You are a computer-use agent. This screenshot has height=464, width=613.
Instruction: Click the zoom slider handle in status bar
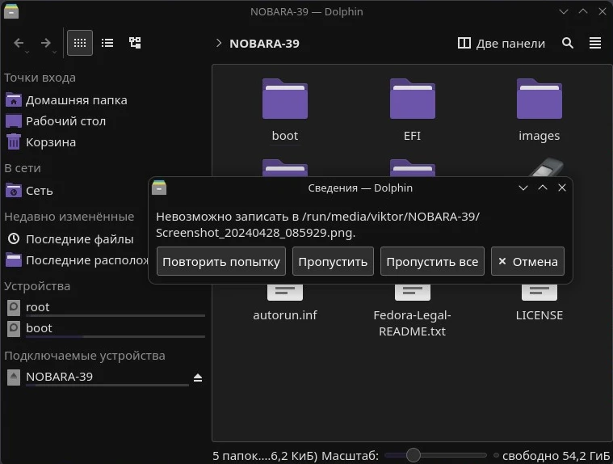tap(414, 455)
